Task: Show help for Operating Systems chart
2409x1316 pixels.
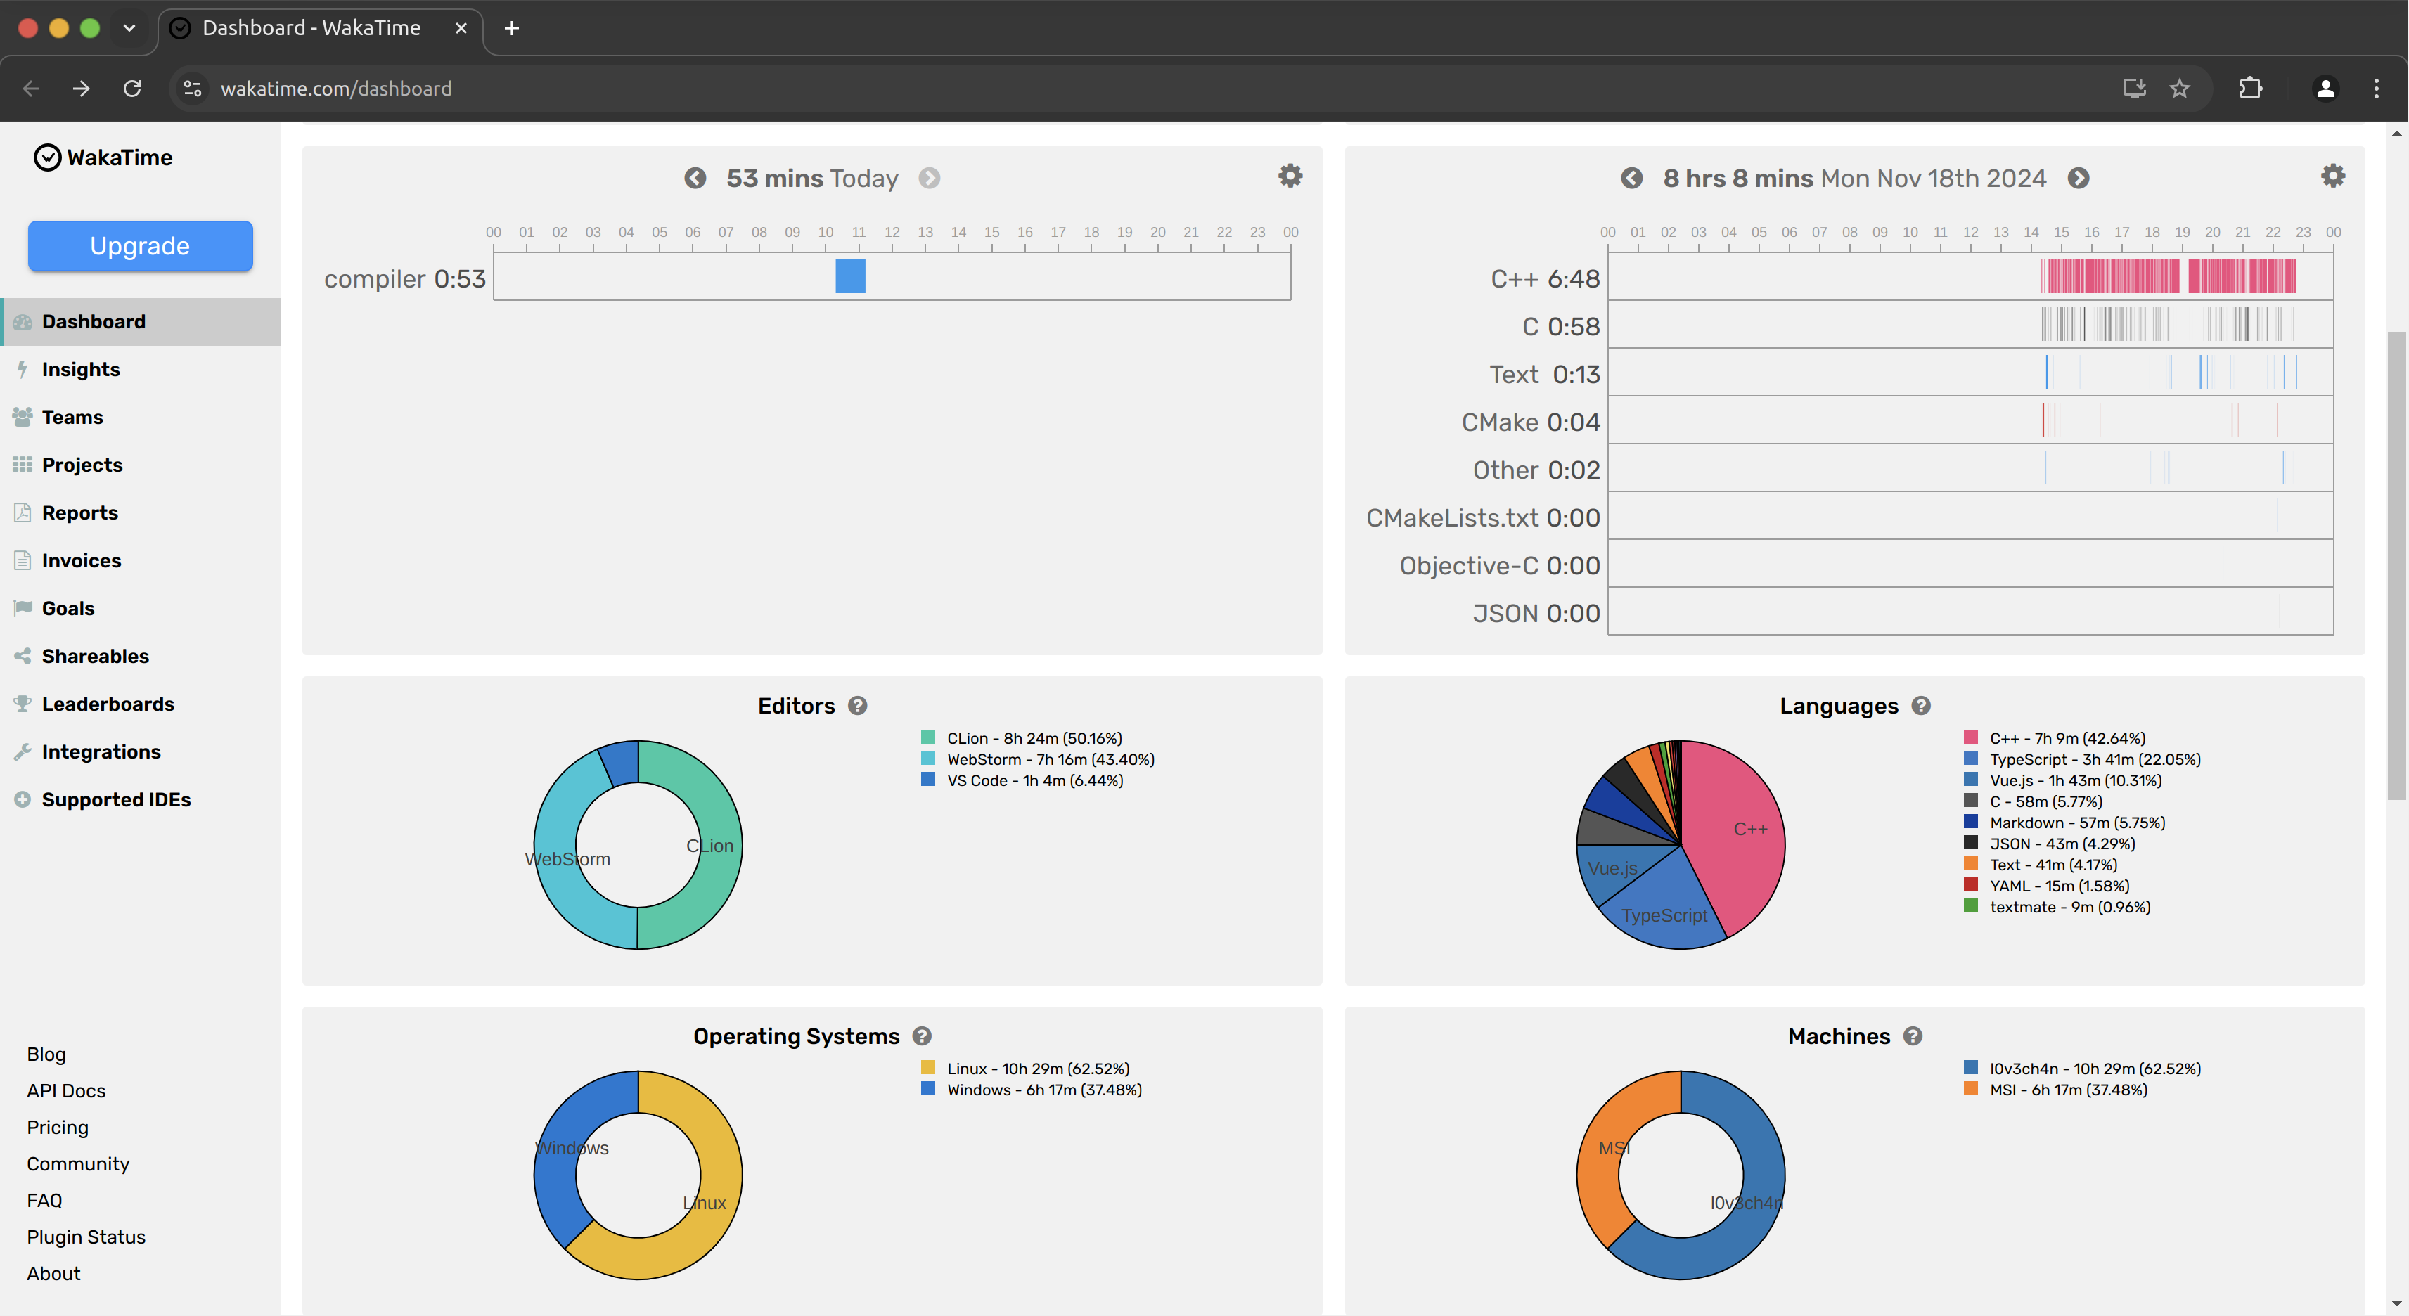Action: 922,1036
